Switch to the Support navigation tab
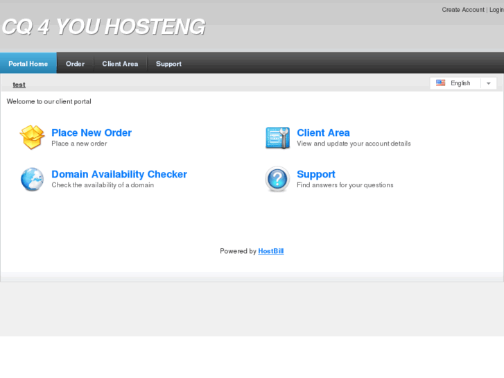 (x=168, y=64)
